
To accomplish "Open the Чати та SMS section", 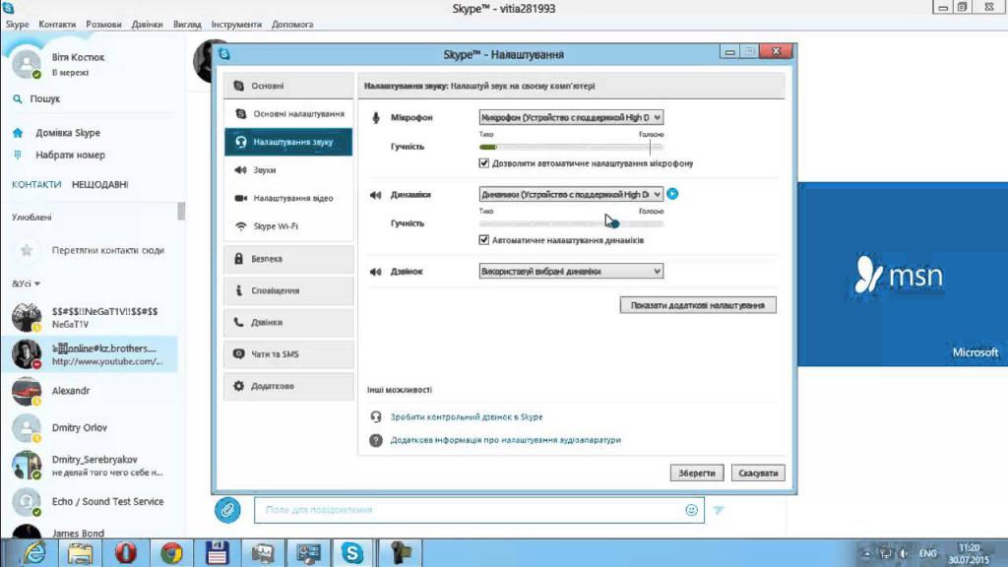I will coord(288,354).
